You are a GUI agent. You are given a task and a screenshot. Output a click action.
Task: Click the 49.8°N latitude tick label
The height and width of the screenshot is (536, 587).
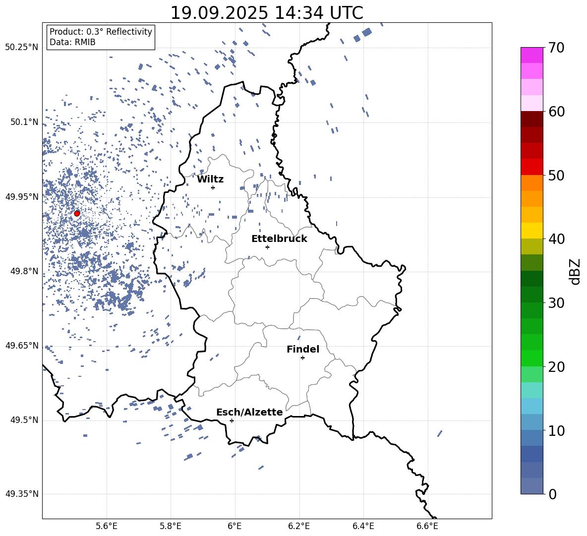coord(21,271)
